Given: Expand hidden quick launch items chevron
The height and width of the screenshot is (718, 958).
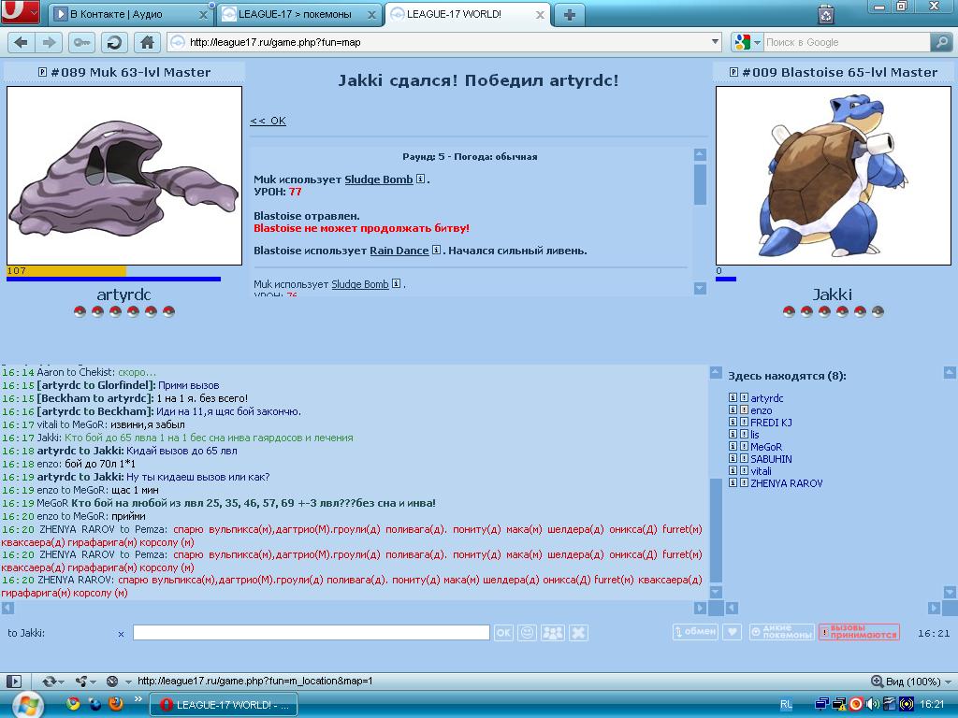Looking at the screenshot, I should pos(138,698).
